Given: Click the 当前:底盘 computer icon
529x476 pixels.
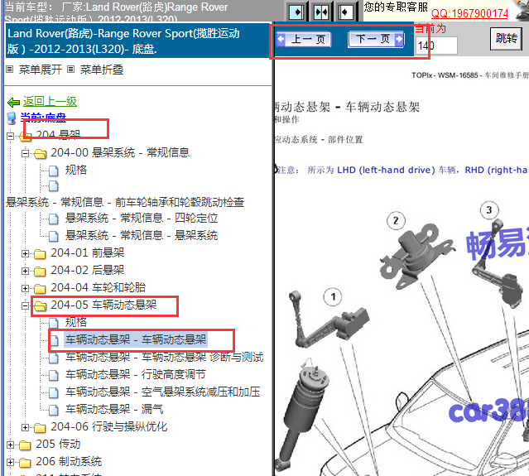Looking at the screenshot, I should [x=12, y=118].
